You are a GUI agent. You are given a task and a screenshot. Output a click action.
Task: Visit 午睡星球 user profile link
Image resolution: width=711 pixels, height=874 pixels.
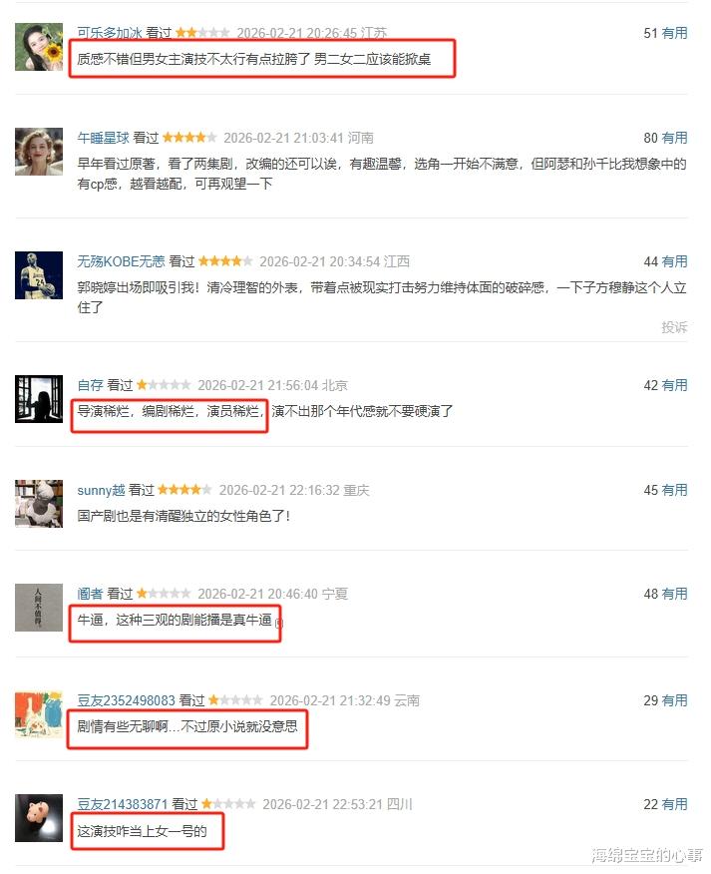click(103, 138)
